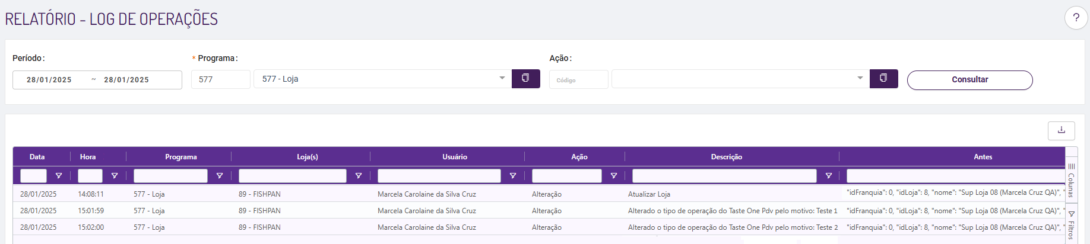Open filter icon for Descrição column

click(829, 176)
